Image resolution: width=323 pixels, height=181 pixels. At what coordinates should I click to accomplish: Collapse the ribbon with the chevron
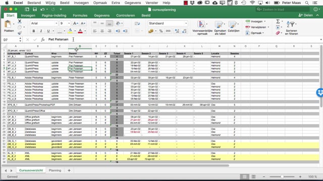(317, 15)
